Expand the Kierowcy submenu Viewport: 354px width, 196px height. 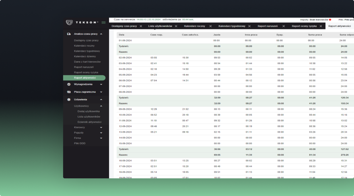pos(101,127)
